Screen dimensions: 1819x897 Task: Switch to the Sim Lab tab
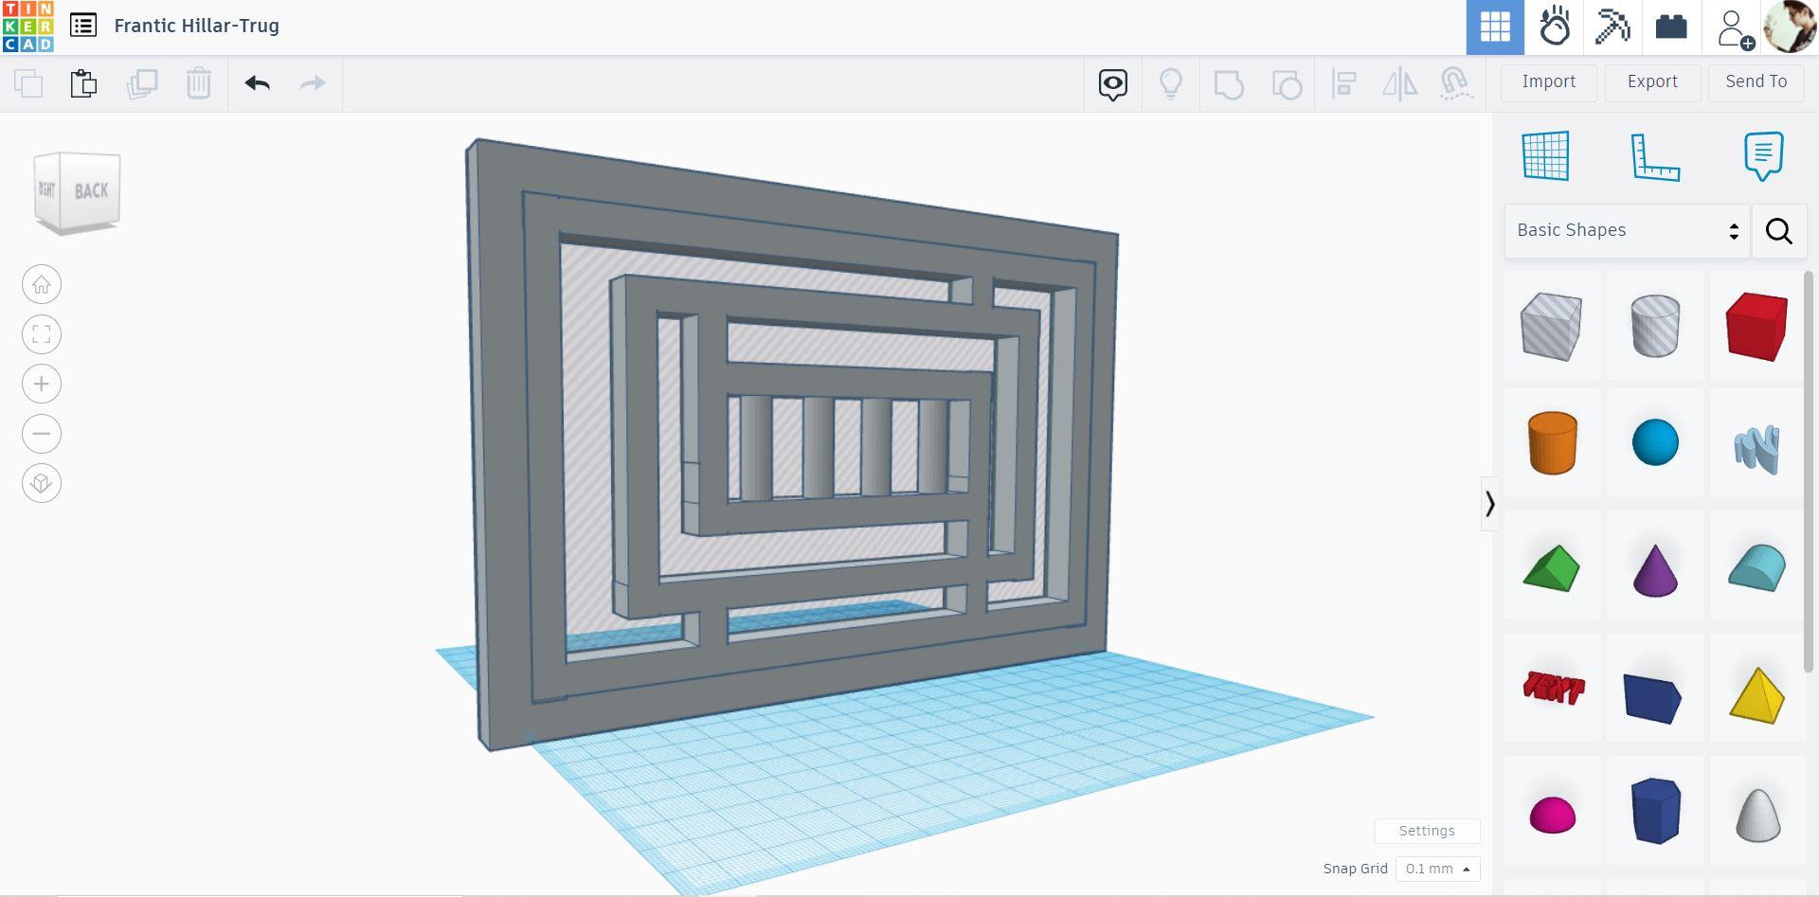pyautogui.click(x=1554, y=26)
